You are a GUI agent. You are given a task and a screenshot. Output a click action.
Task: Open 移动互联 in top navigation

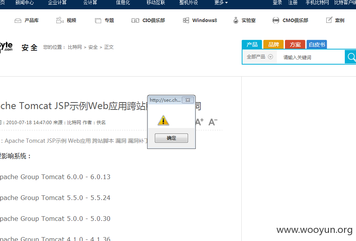tap(156, 3)
